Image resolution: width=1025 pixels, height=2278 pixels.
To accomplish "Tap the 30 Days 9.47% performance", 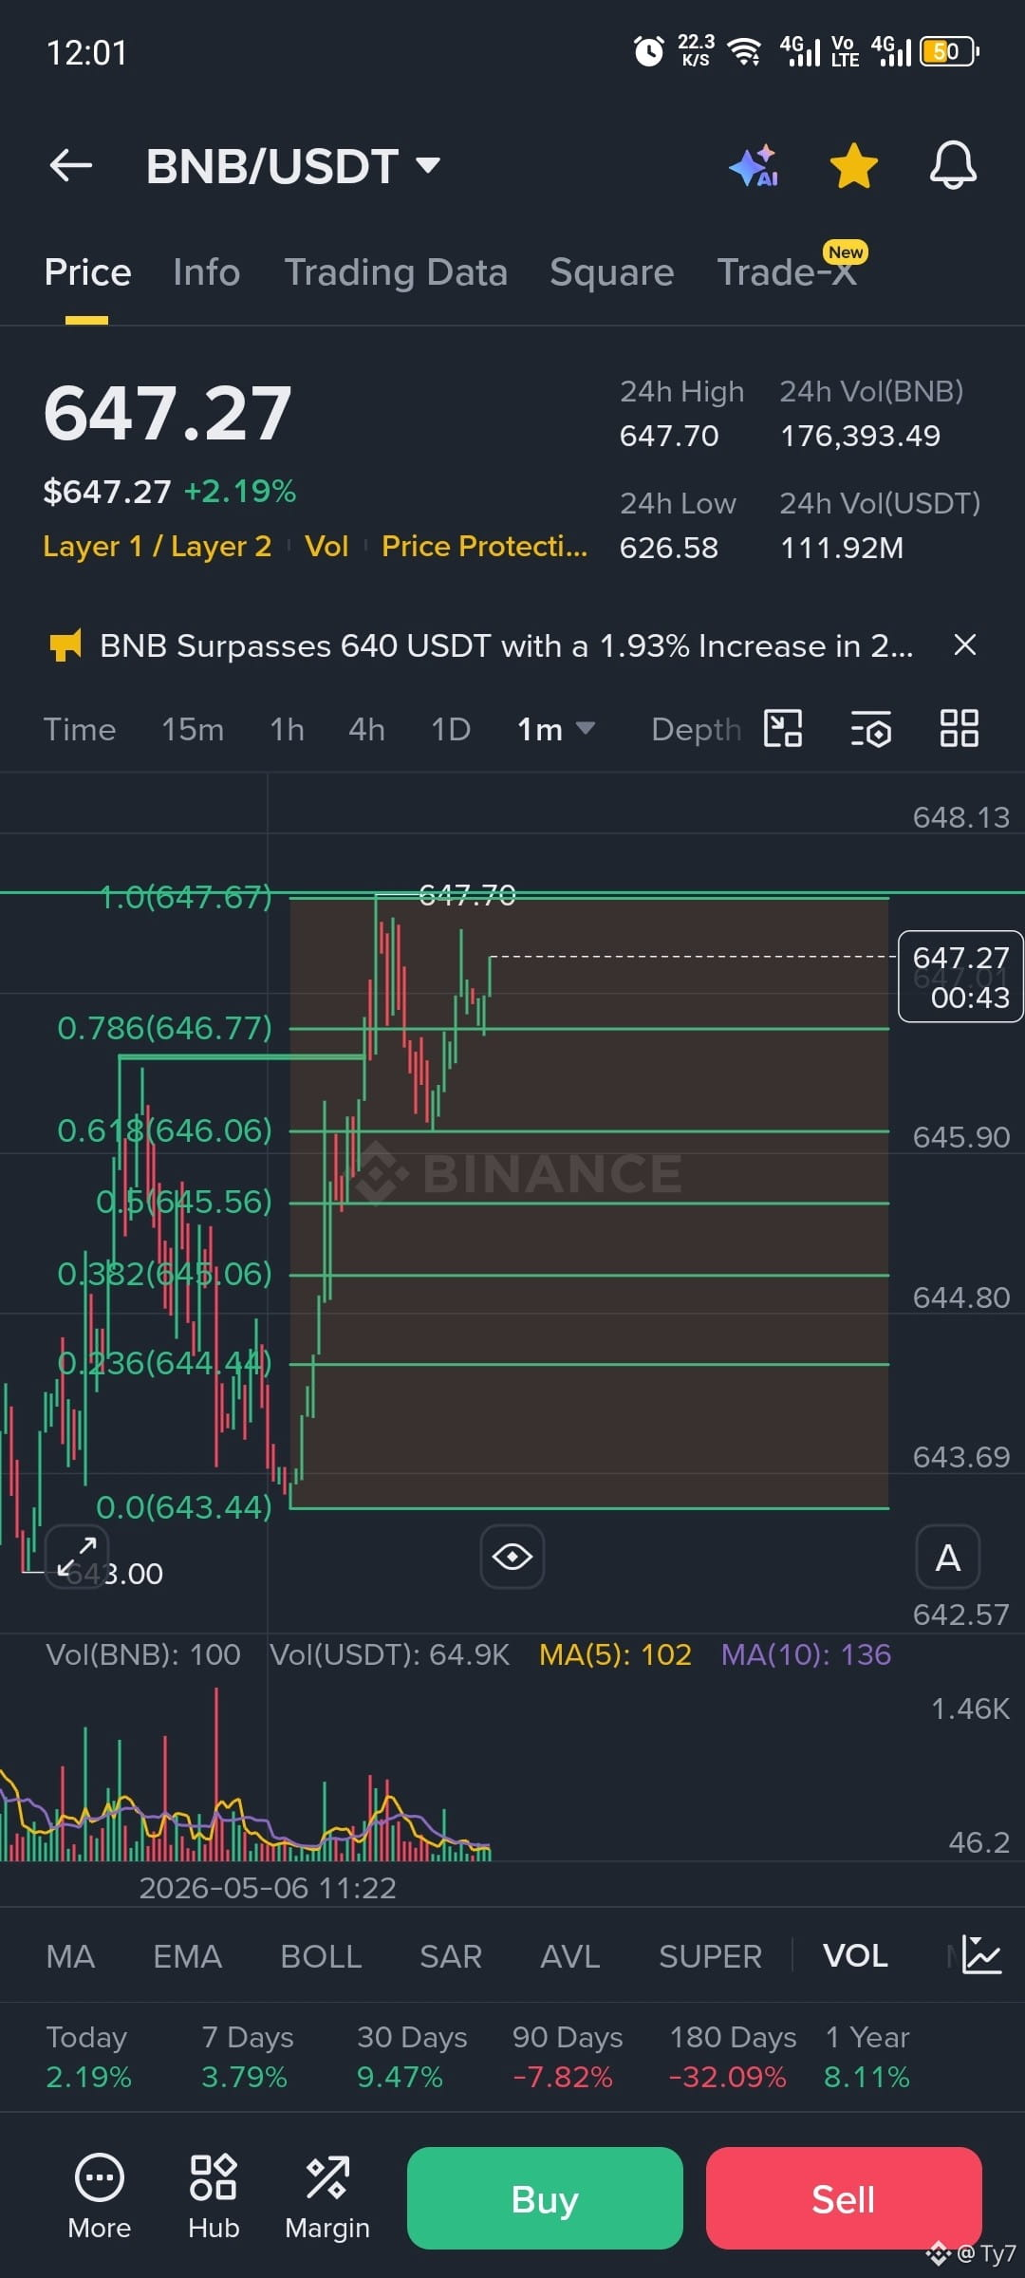I will click(412, 2057).
